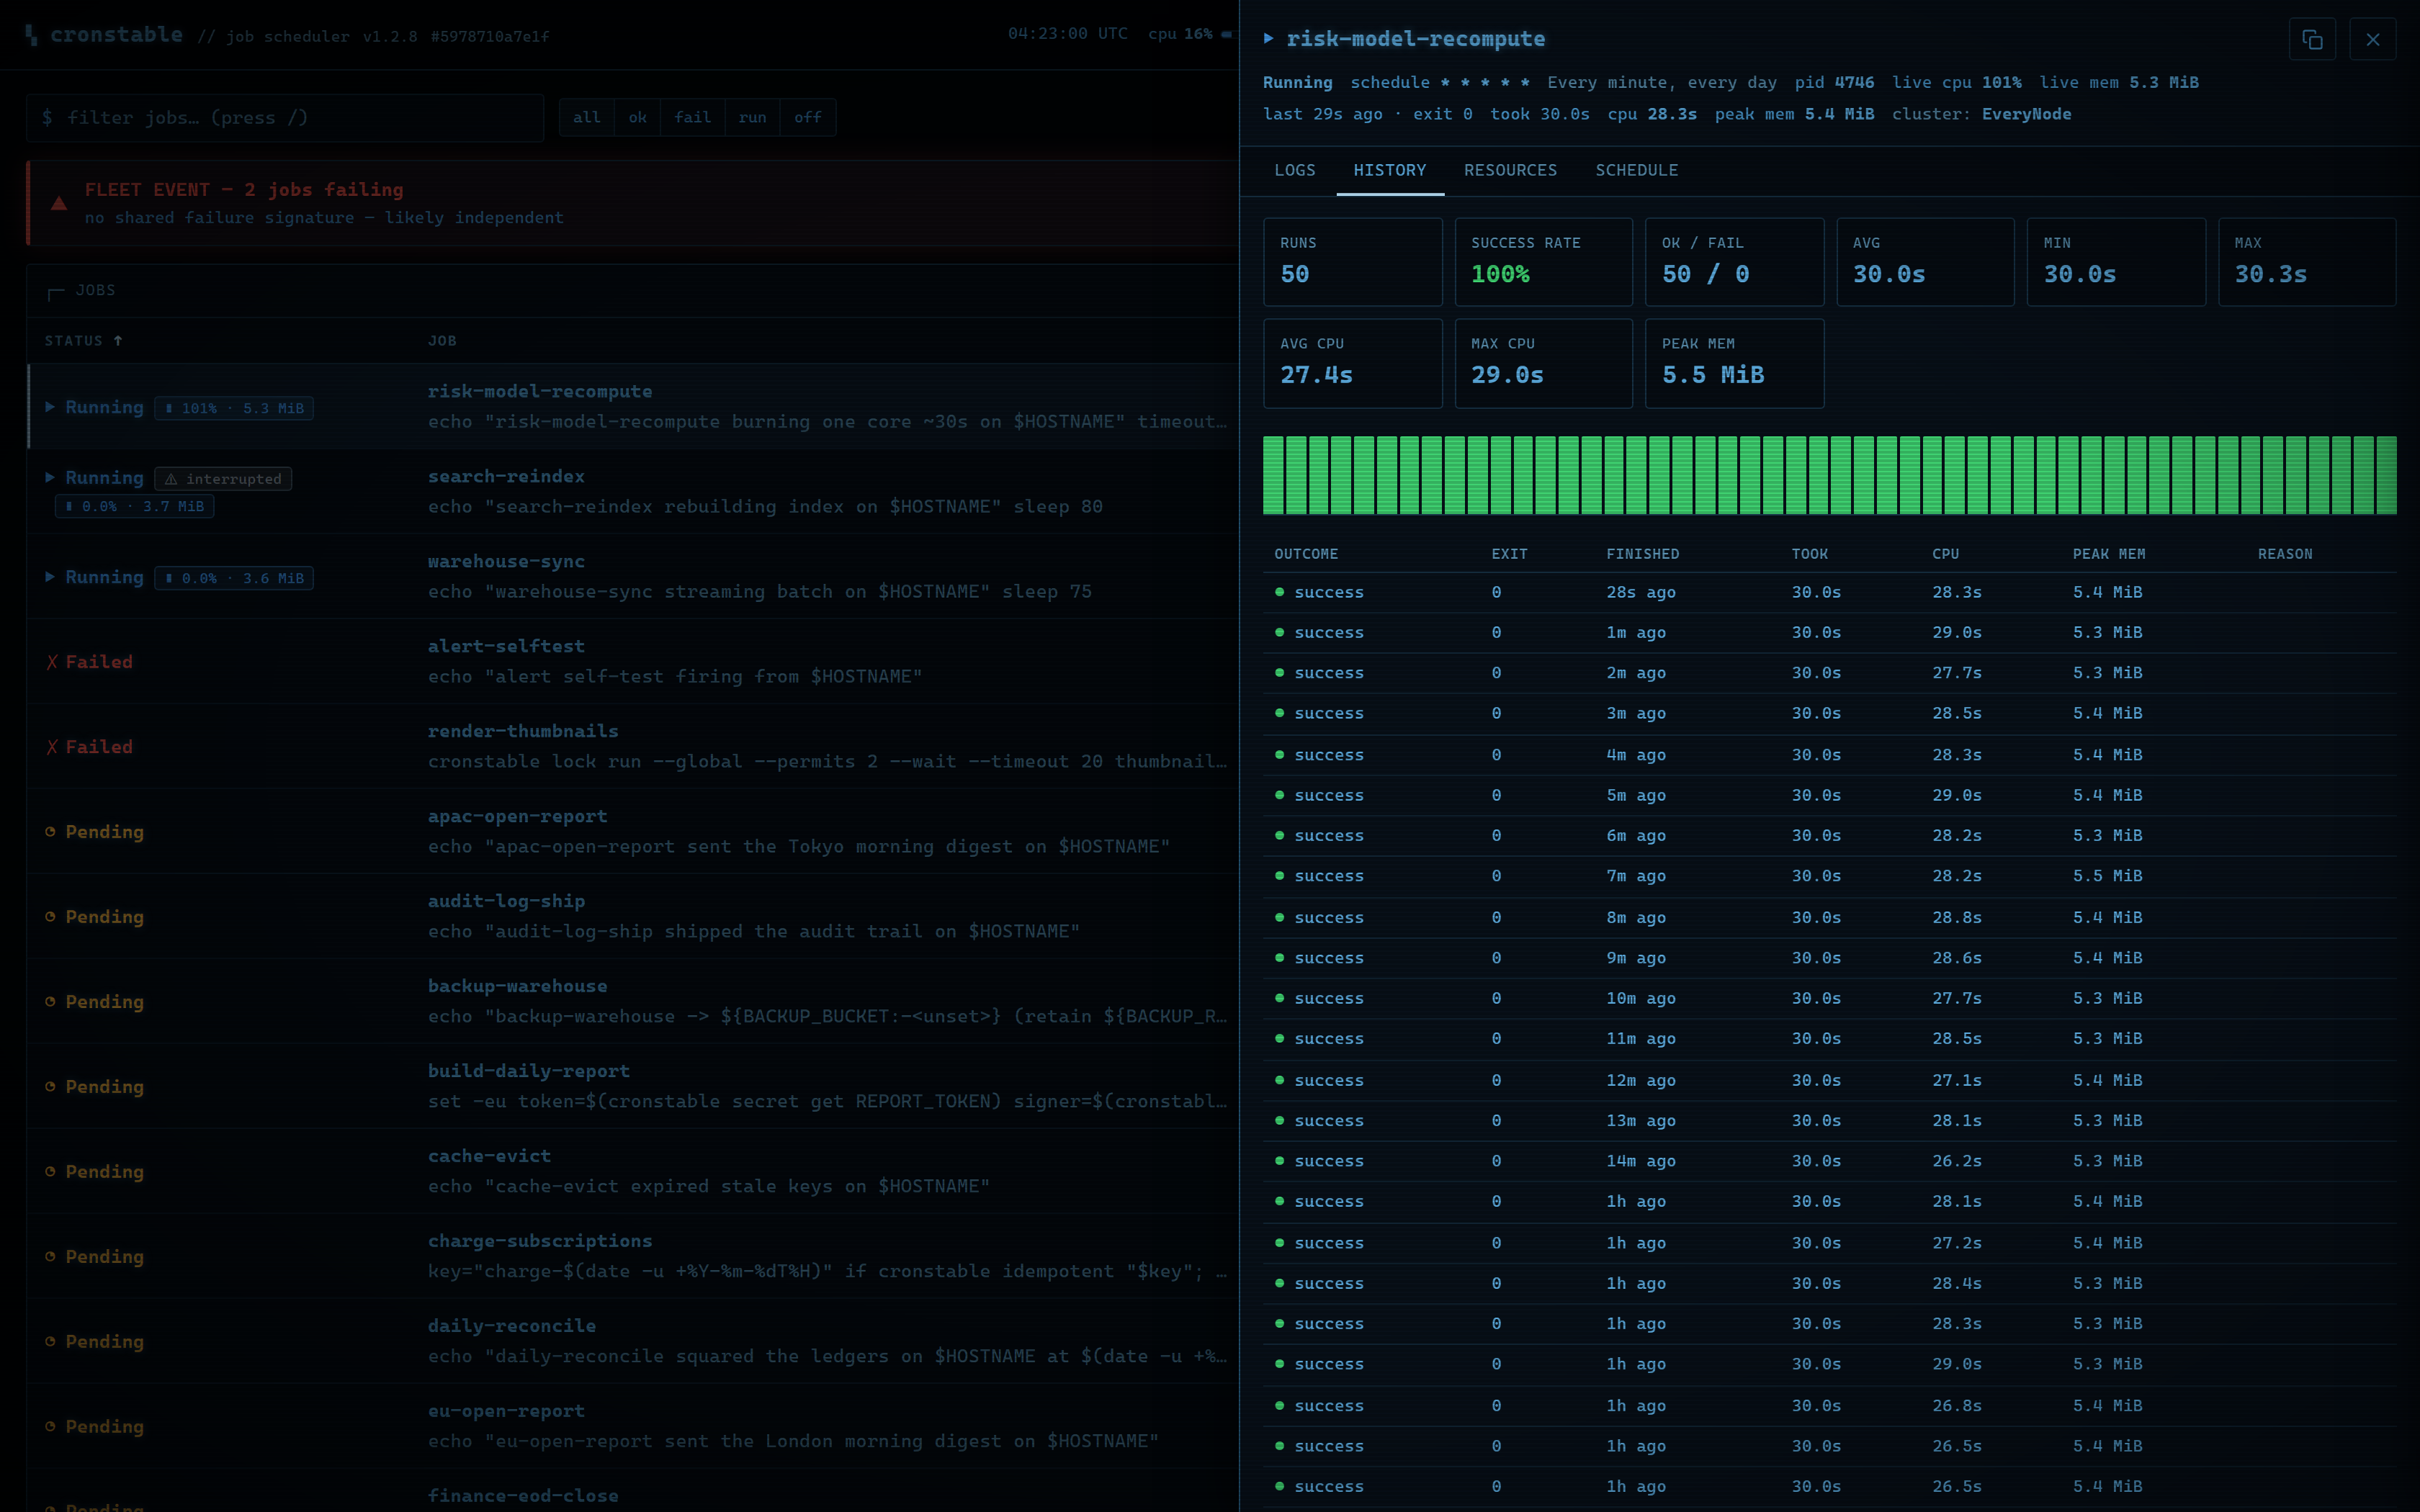Click the PEAK MEM 5.5 MiB card

point(1734,363)
